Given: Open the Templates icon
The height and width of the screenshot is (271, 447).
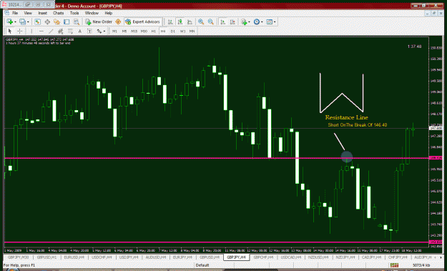Looking at the screenshot, I should (x=269, y=21).
